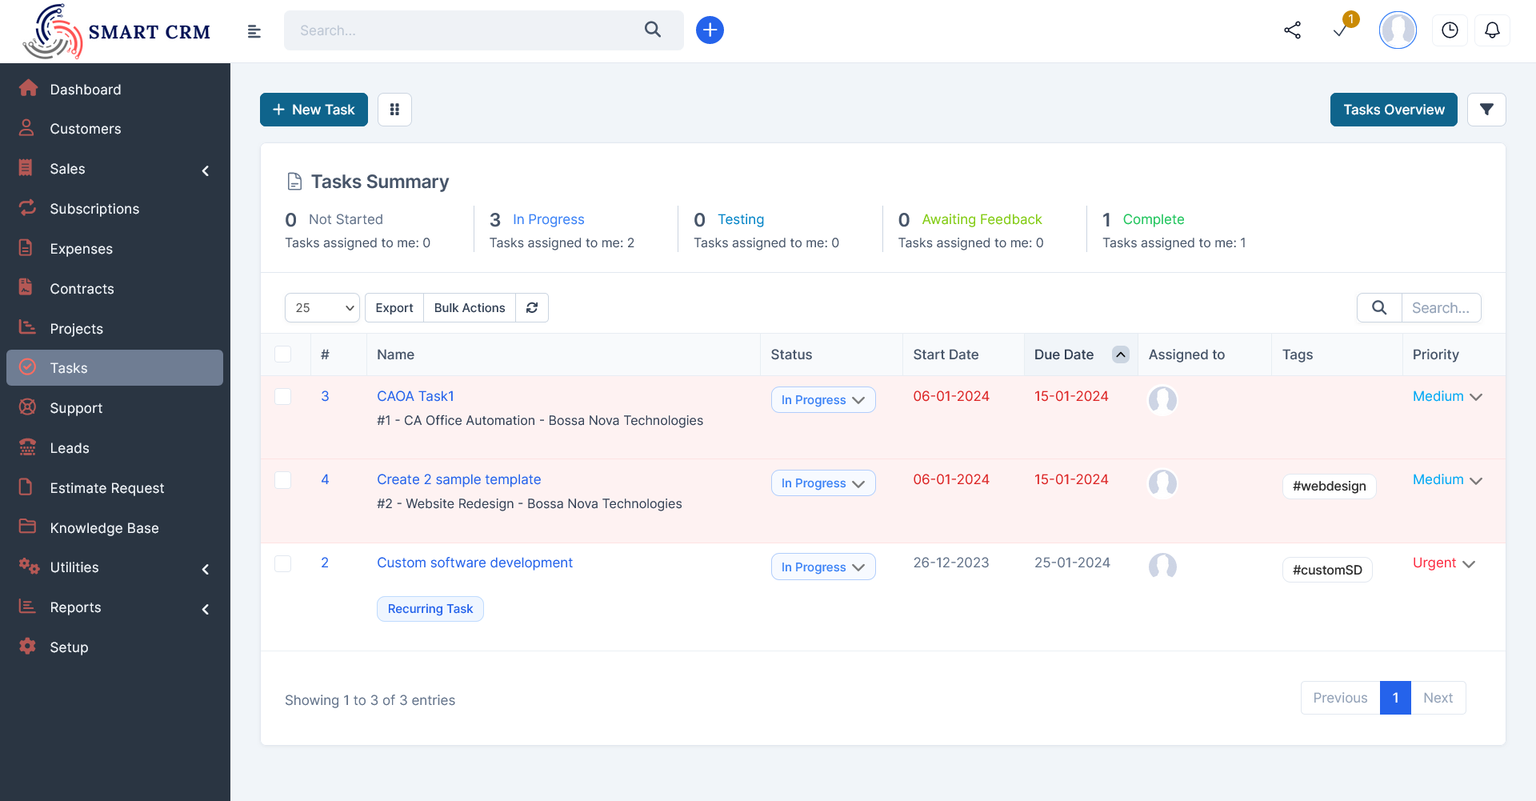Click the notification bell icon
Image resolution: width=1536 pixels, height=801 pixels.
click(x=1492, y=30)
